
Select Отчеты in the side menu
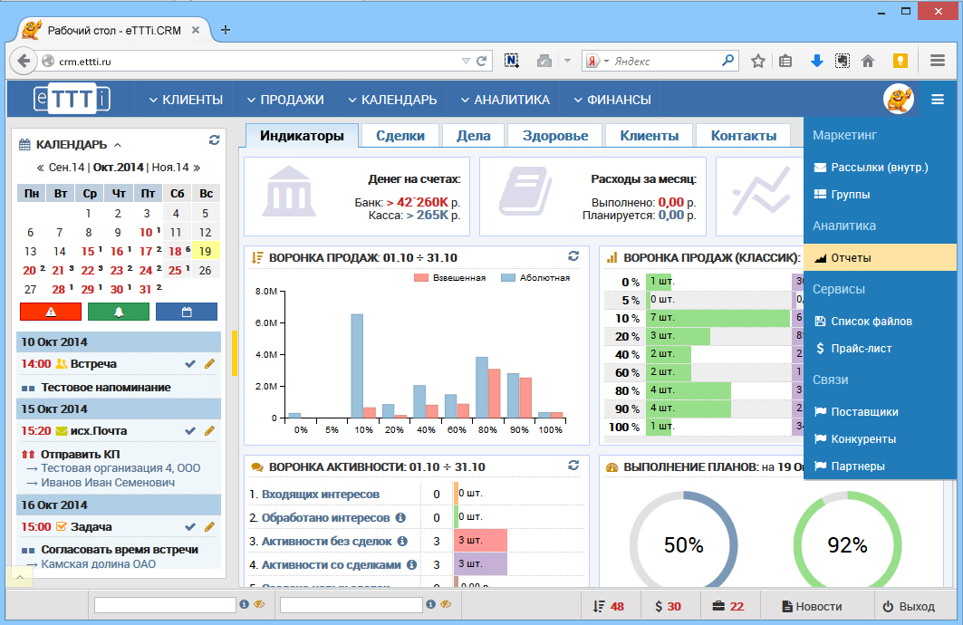tap(880, 257)
